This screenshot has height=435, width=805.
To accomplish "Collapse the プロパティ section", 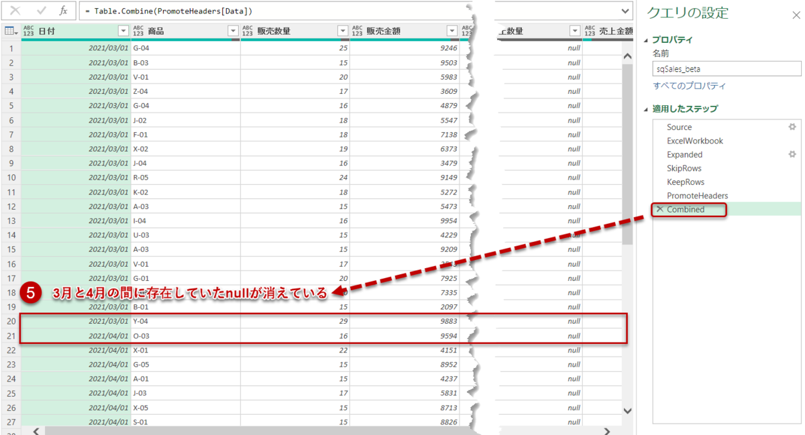I will click(648, 40).
